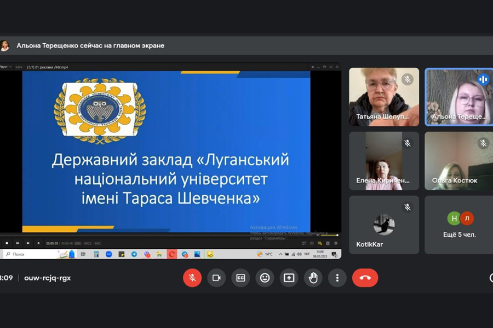Raise your hand

click(313, 278)
